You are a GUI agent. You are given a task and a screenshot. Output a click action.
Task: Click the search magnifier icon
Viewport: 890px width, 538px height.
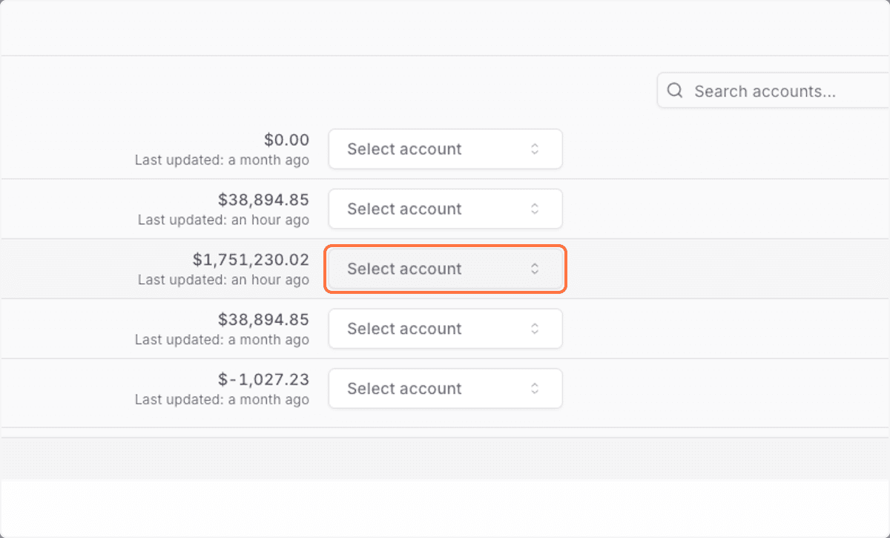(x=675, y=90)
